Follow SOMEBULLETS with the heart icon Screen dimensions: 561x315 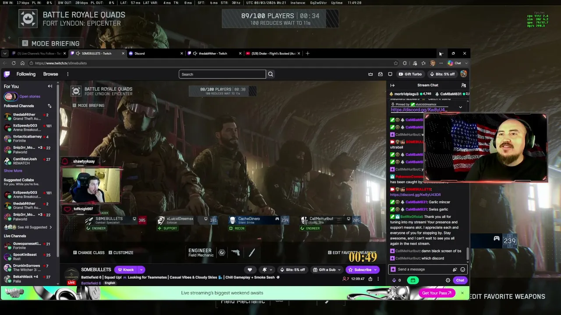(250, 270)
